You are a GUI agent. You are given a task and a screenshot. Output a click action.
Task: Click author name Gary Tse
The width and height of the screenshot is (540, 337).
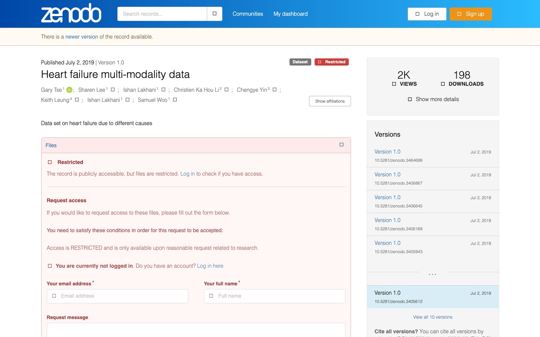pyautogui.click(x=52, y=90)
